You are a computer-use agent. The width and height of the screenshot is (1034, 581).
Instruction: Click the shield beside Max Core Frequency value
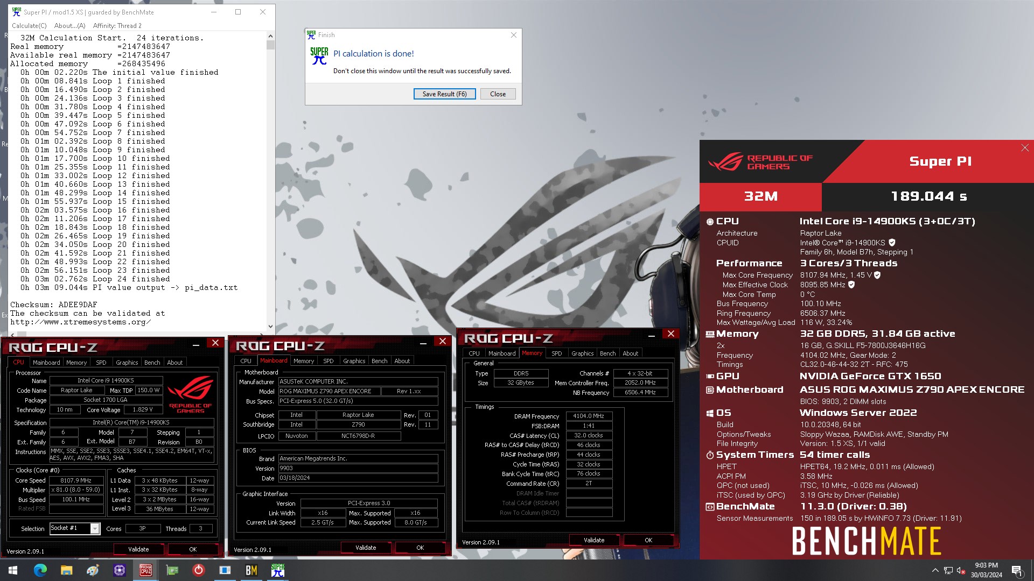coord(877,275)
